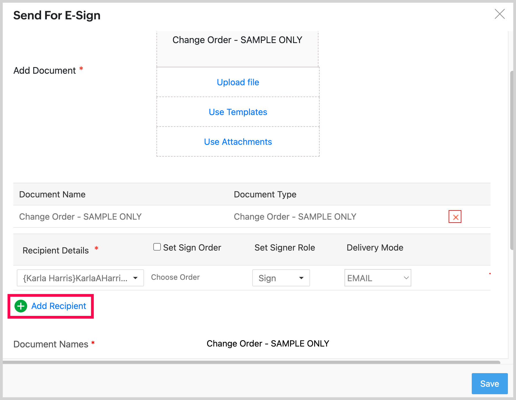This screenshot has width=516, height=400.
Task: Click the horizontal scrollbar above Save
Action: [x=252, y=362]
